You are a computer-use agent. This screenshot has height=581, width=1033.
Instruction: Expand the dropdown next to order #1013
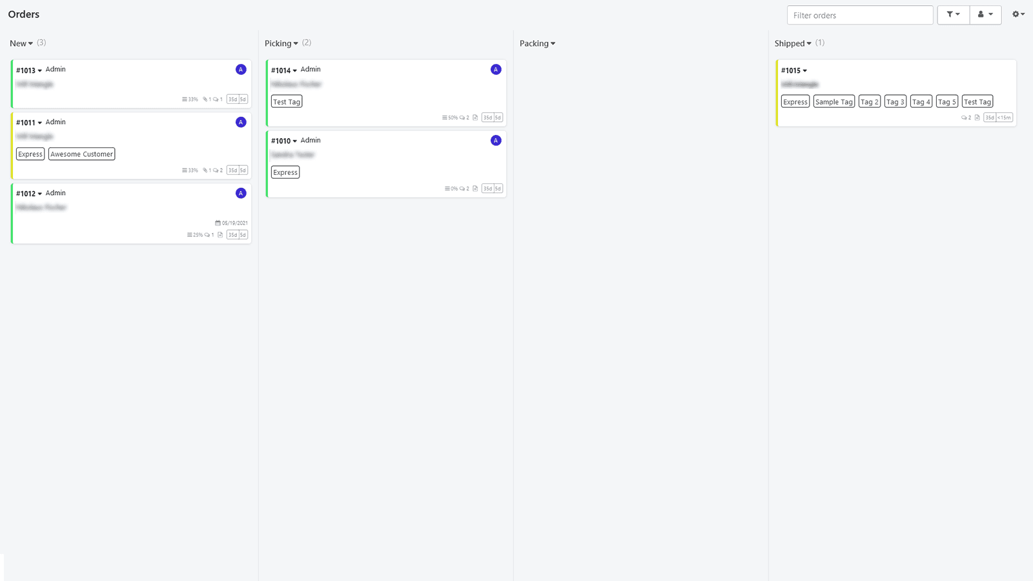[x=39, y=70]
